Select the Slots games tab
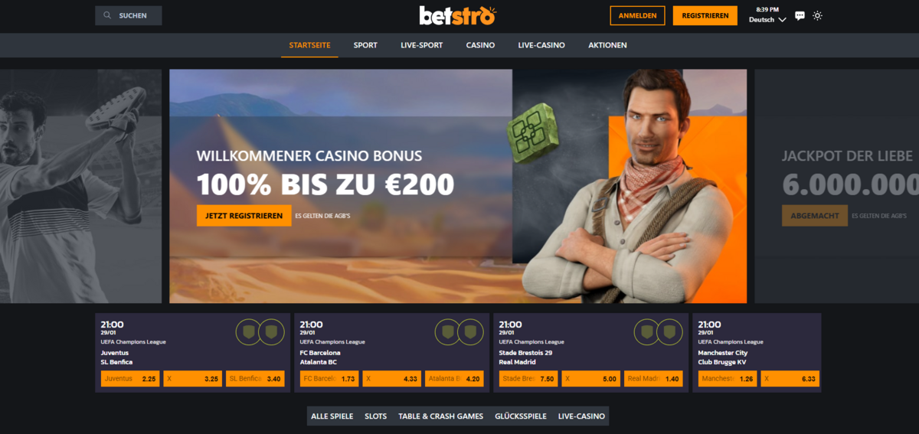Viewport: 919px width, 434px height. pos(375,416)
